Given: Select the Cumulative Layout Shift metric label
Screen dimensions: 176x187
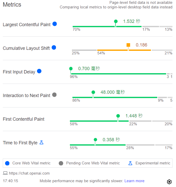Looking at the screenshot, I should point(26,48).
